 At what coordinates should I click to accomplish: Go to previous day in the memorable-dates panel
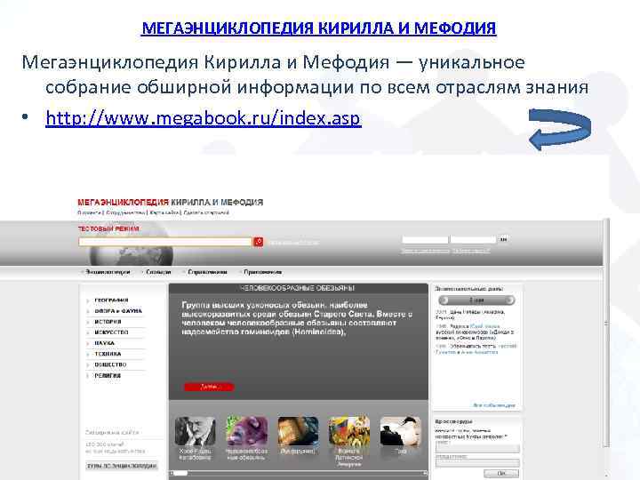point(444,300)
